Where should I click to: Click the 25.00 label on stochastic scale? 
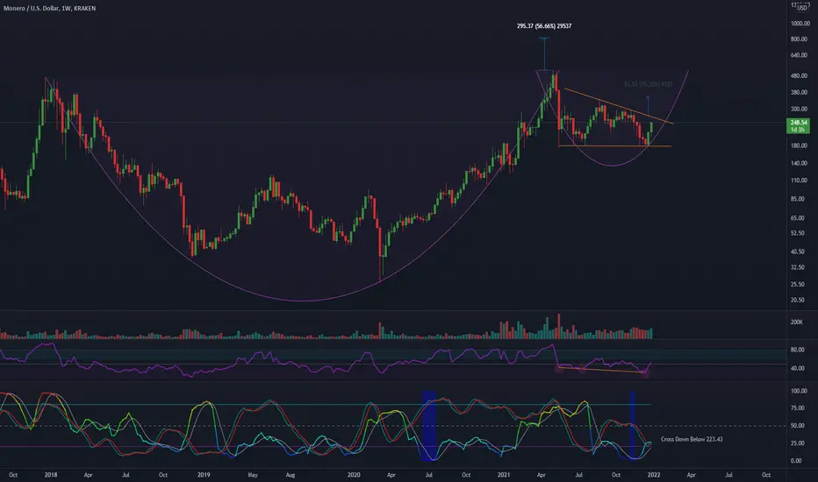point(798,443)
